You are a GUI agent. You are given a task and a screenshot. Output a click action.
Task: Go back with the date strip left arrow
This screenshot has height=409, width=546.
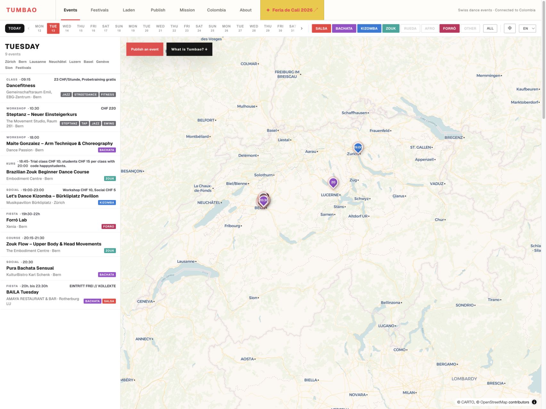29,29
